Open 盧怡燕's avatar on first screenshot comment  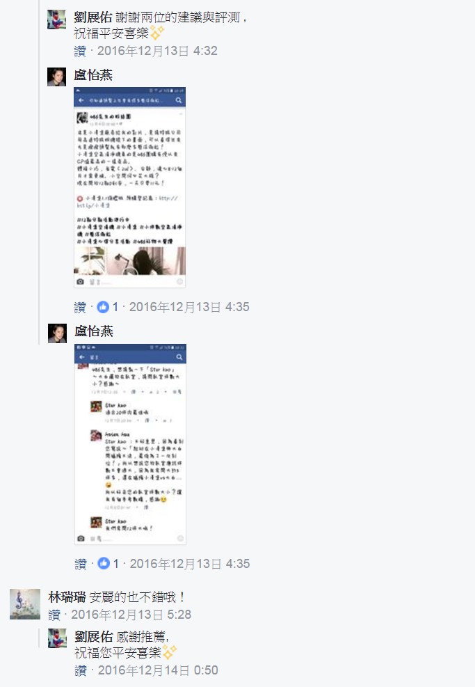coord(56,77)
